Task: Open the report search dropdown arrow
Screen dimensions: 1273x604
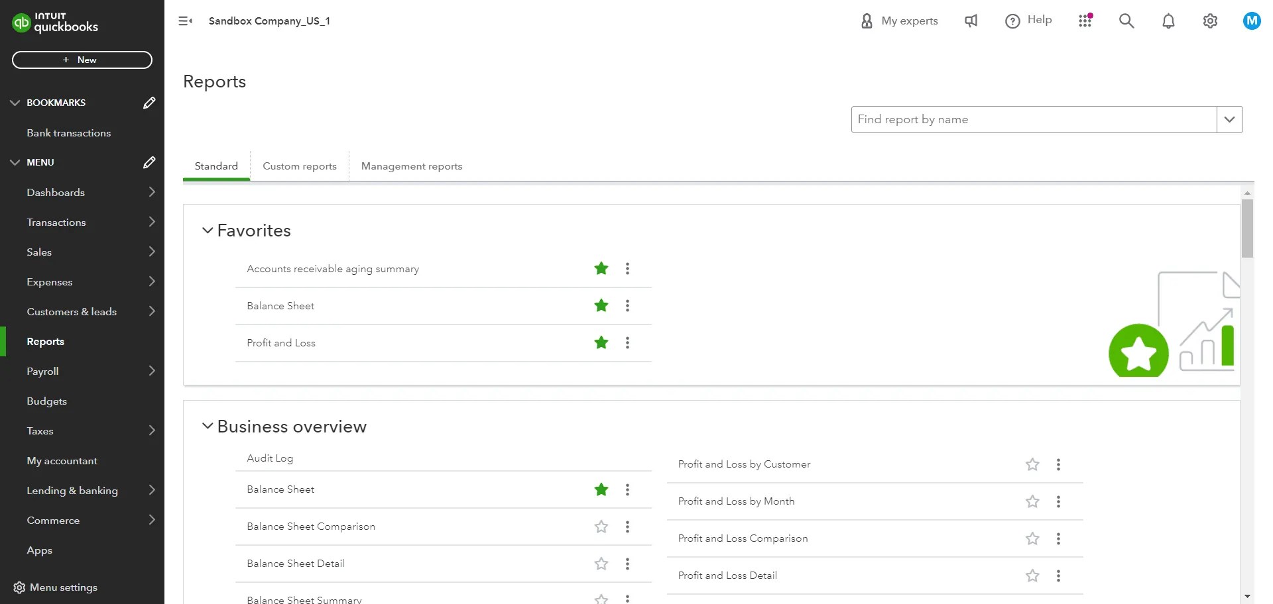Action: (1229, 120)
